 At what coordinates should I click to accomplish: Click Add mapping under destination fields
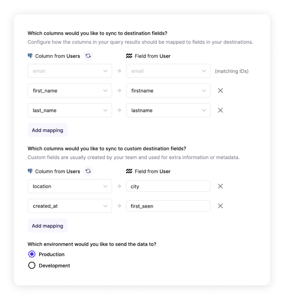[48, 130]
